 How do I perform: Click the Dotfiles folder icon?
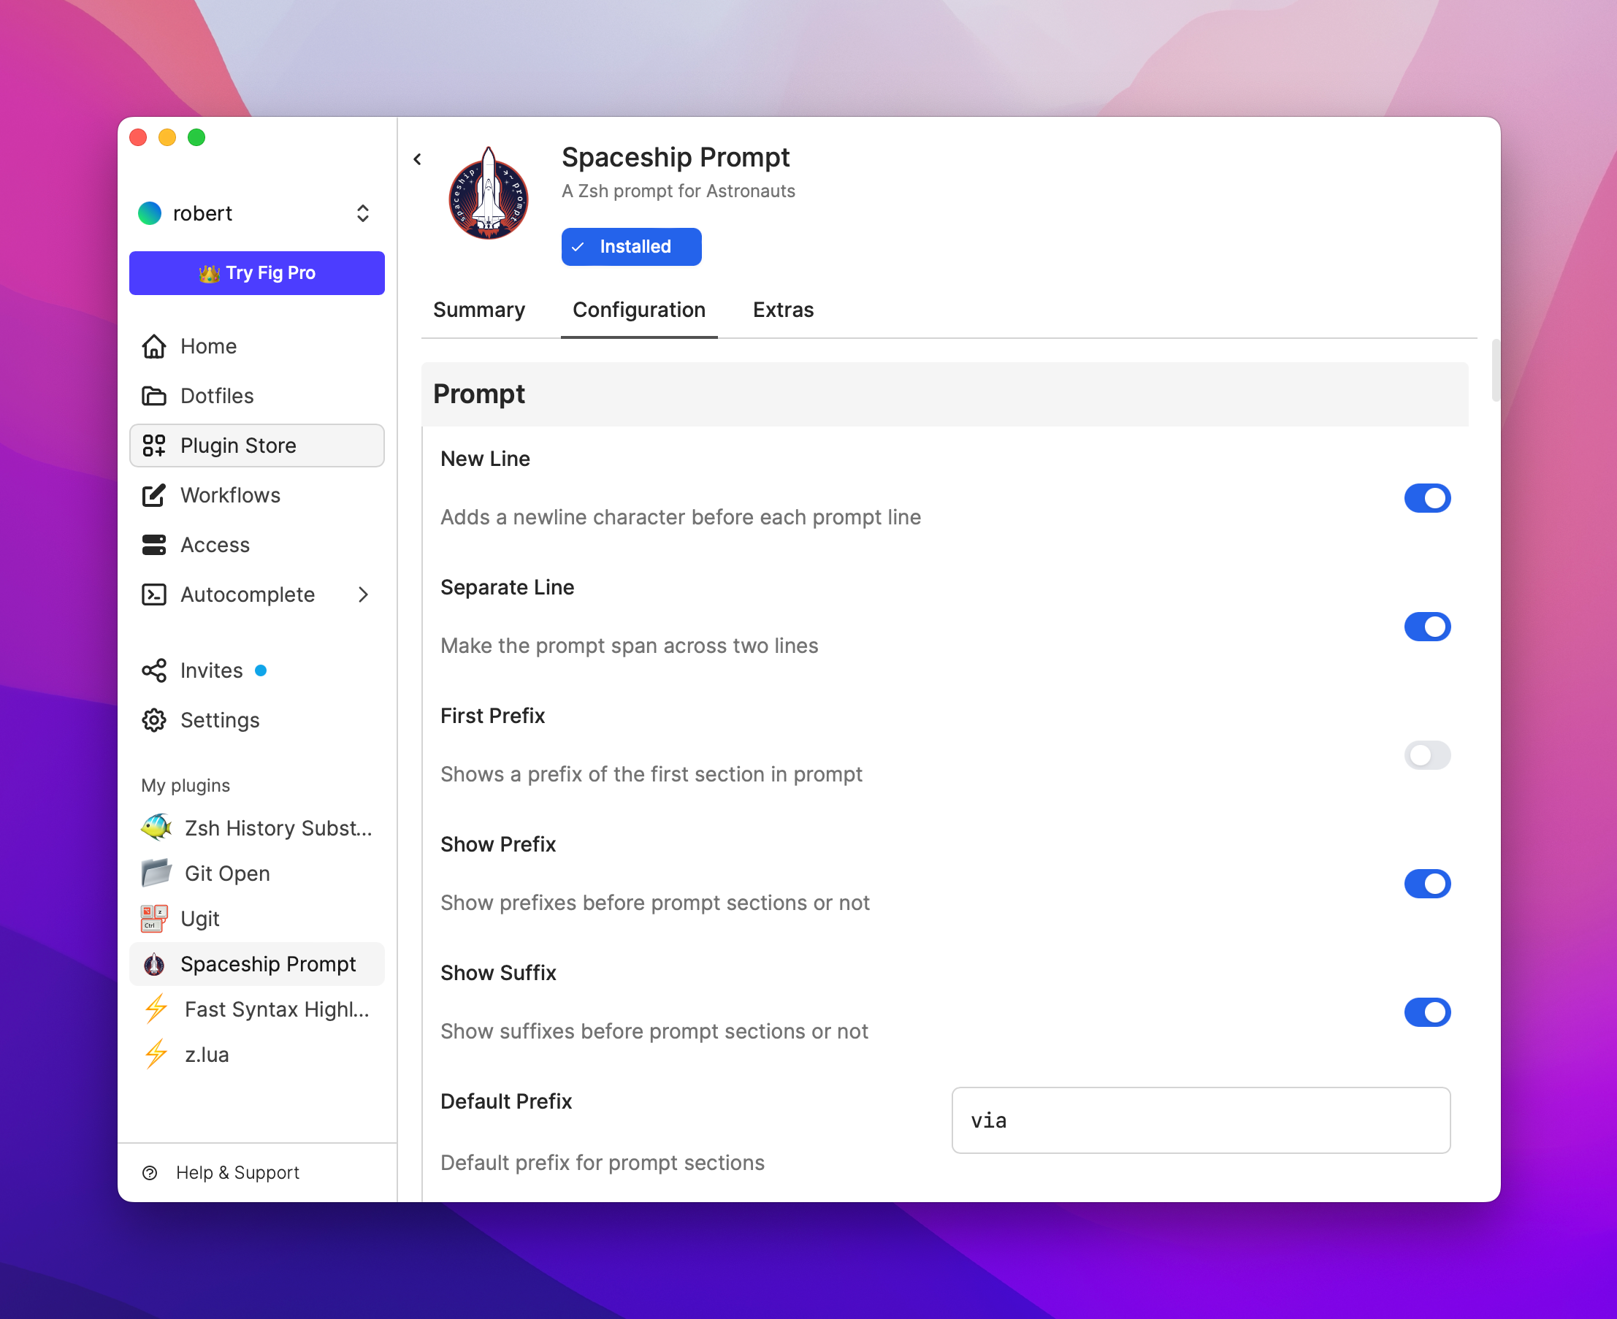153,396
